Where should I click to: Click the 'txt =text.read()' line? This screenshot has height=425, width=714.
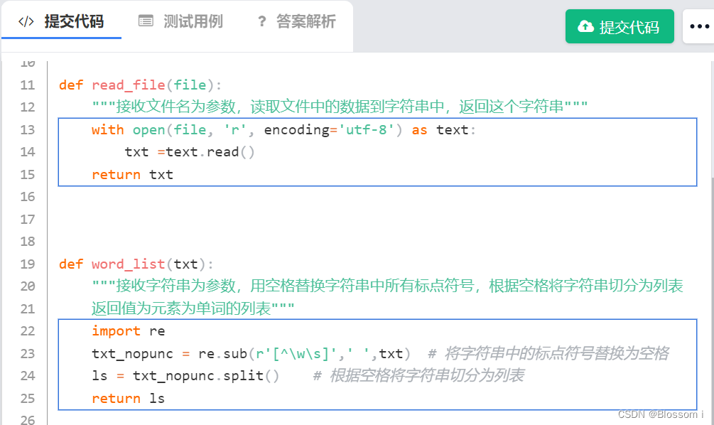pos(190,152)
